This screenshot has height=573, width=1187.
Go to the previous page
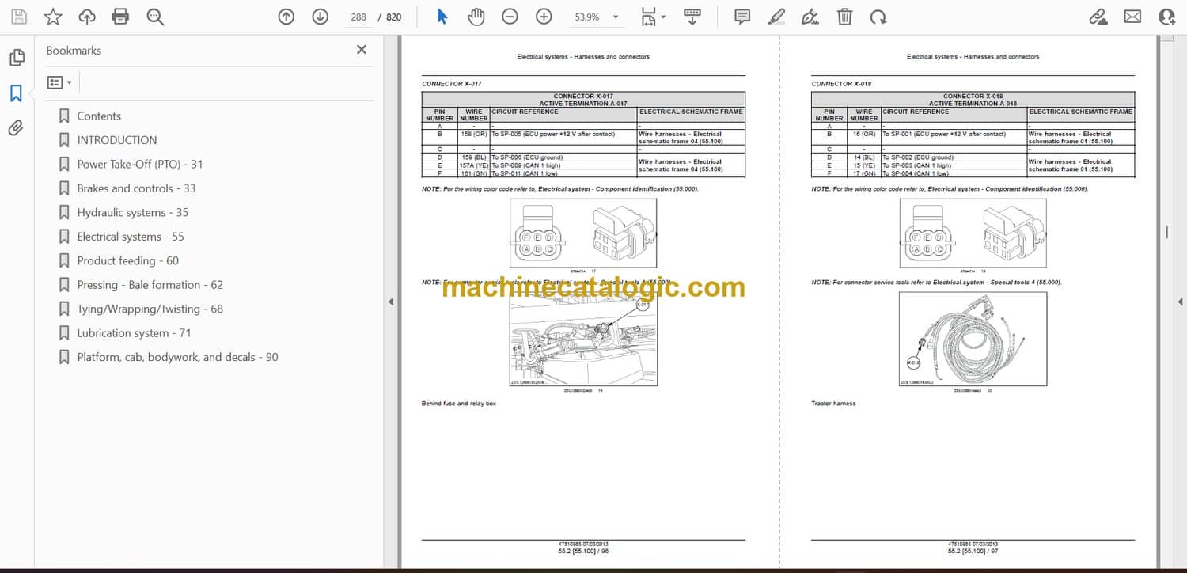click(x=286, y=17)
